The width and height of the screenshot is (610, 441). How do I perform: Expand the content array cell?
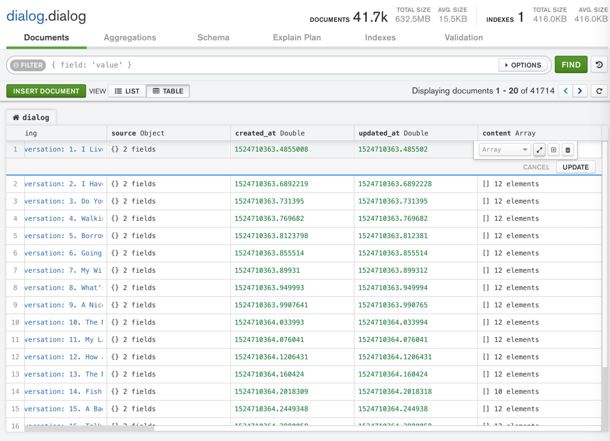(539, 150)
